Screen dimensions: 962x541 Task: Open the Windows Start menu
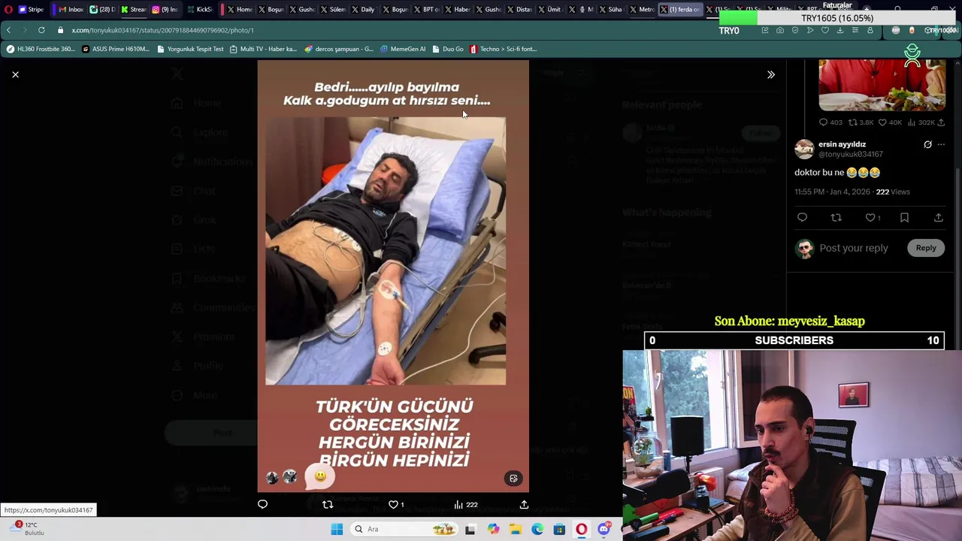[337, 529]
